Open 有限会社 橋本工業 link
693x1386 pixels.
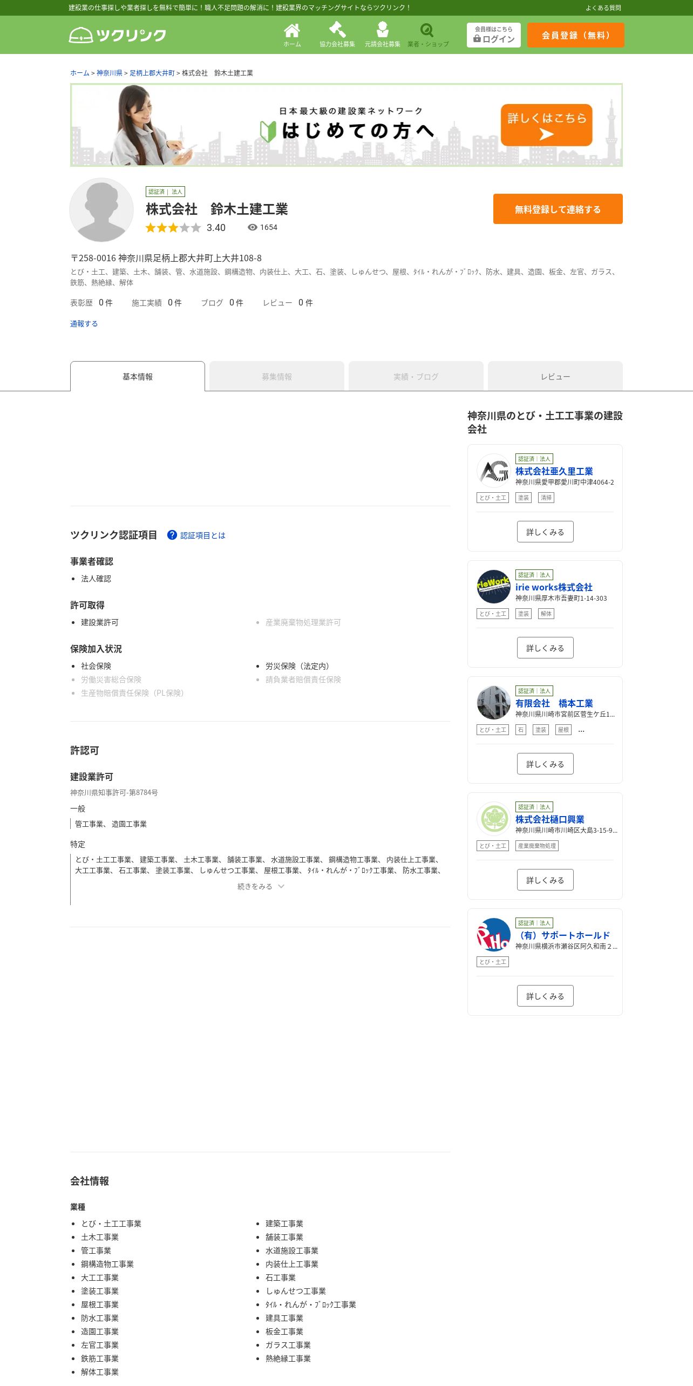pyautogui.click(x=554, y=703)
